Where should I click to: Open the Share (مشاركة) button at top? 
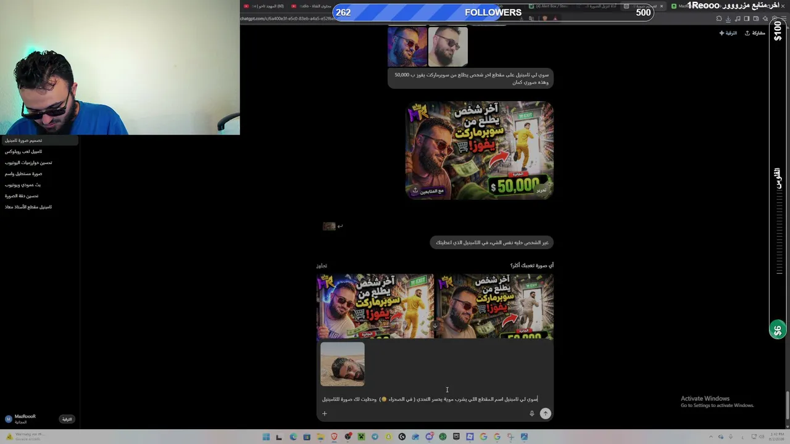pyautogui.click(x=755, y=33)
